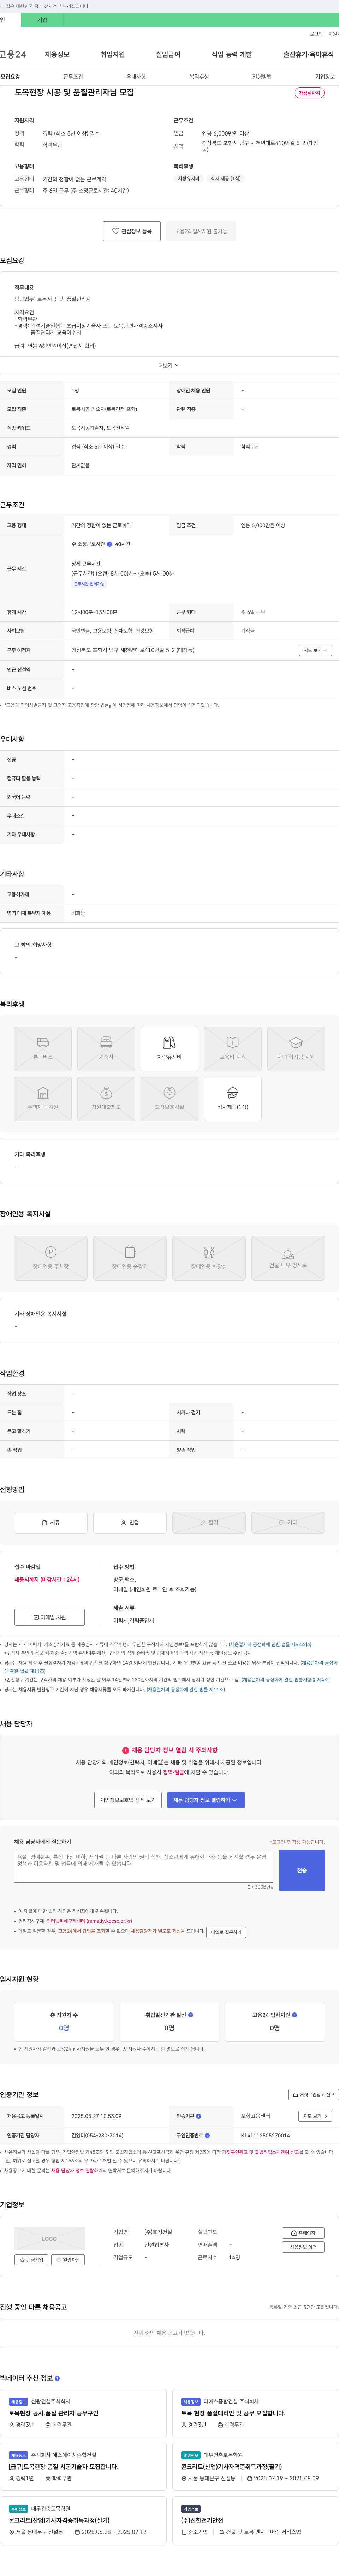
Task: Click the 열람제한 button
Action: coord(68,2260)
